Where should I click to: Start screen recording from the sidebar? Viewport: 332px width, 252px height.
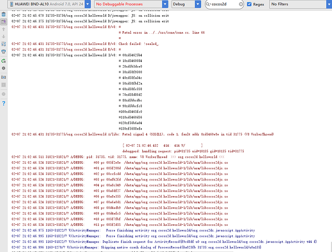4,85
